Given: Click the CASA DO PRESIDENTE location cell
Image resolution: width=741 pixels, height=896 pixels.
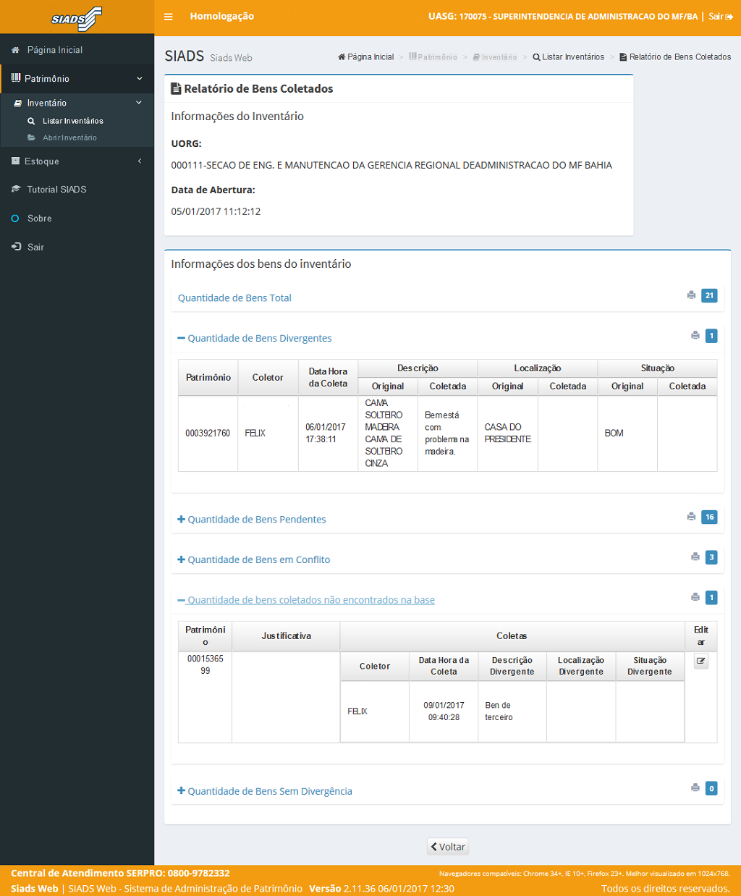Looking at the screenshot, I should pyautogui.click(x=508, y=434).
